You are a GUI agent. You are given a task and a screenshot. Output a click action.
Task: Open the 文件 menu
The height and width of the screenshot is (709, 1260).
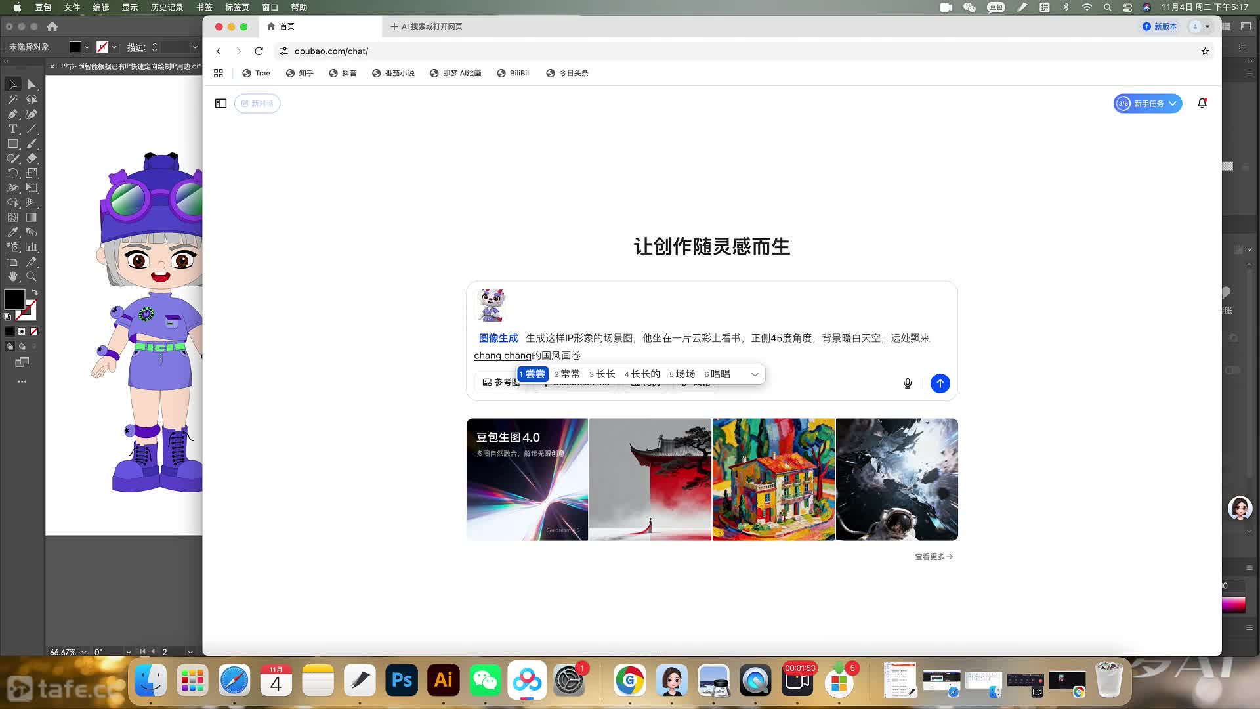(x=72, y=7)
